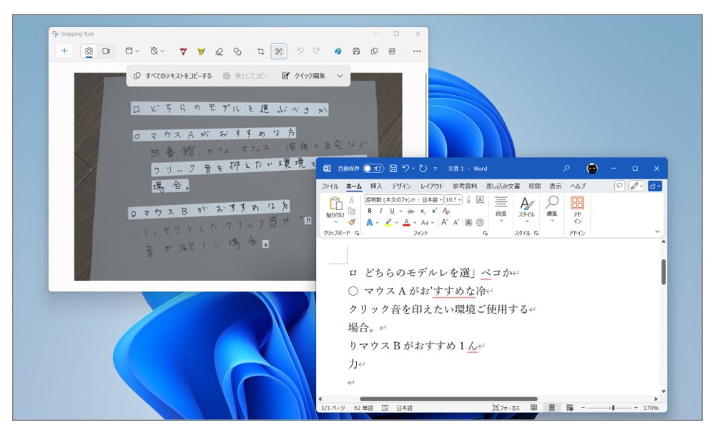
Task: Open the font name combo box
Action: pyautogui.click(x=403, y=199)
